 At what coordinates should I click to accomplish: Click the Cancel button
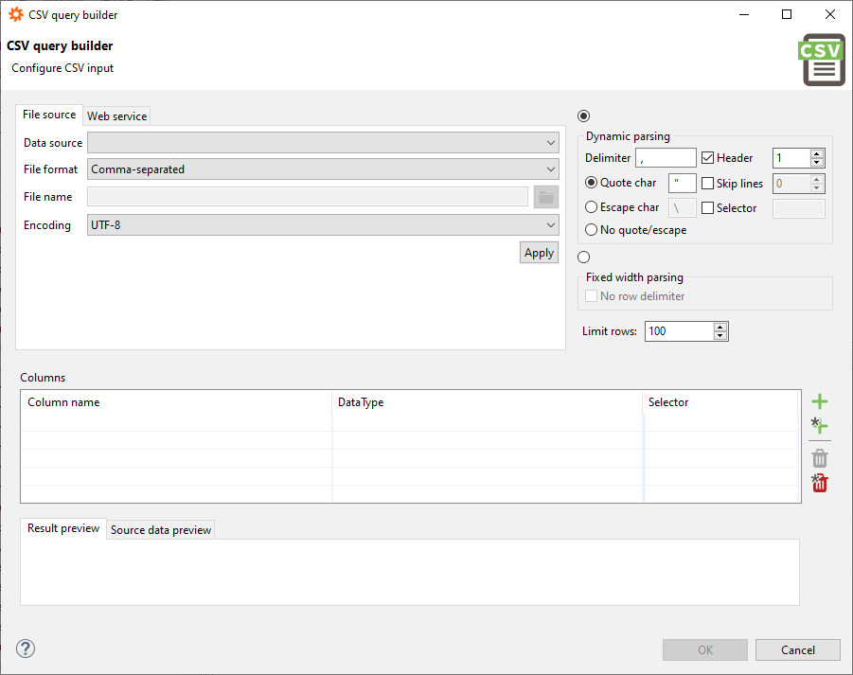coord(797,650)
